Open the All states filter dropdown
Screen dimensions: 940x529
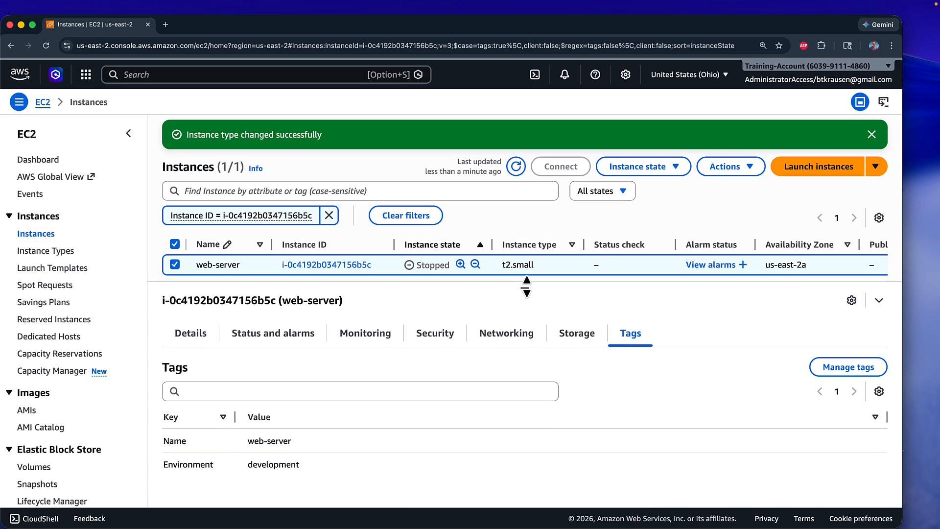point(602,191)
